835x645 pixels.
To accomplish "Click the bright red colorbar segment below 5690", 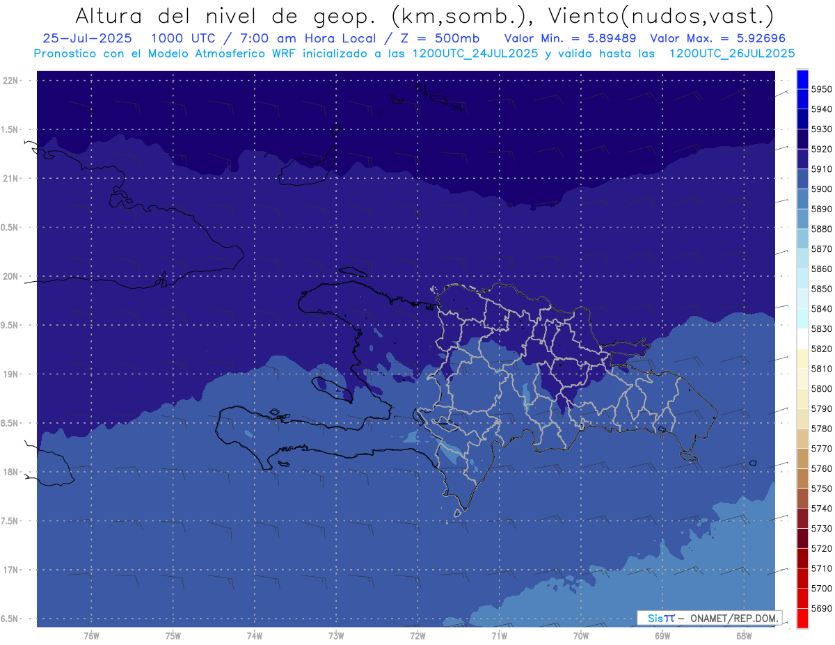I will (802, 618).
